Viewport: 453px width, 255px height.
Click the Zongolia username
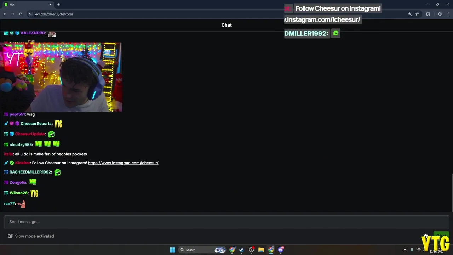pos(18,182)
